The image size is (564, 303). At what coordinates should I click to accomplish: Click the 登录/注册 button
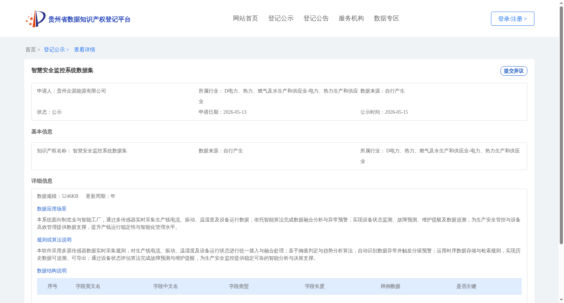(513, 19)
